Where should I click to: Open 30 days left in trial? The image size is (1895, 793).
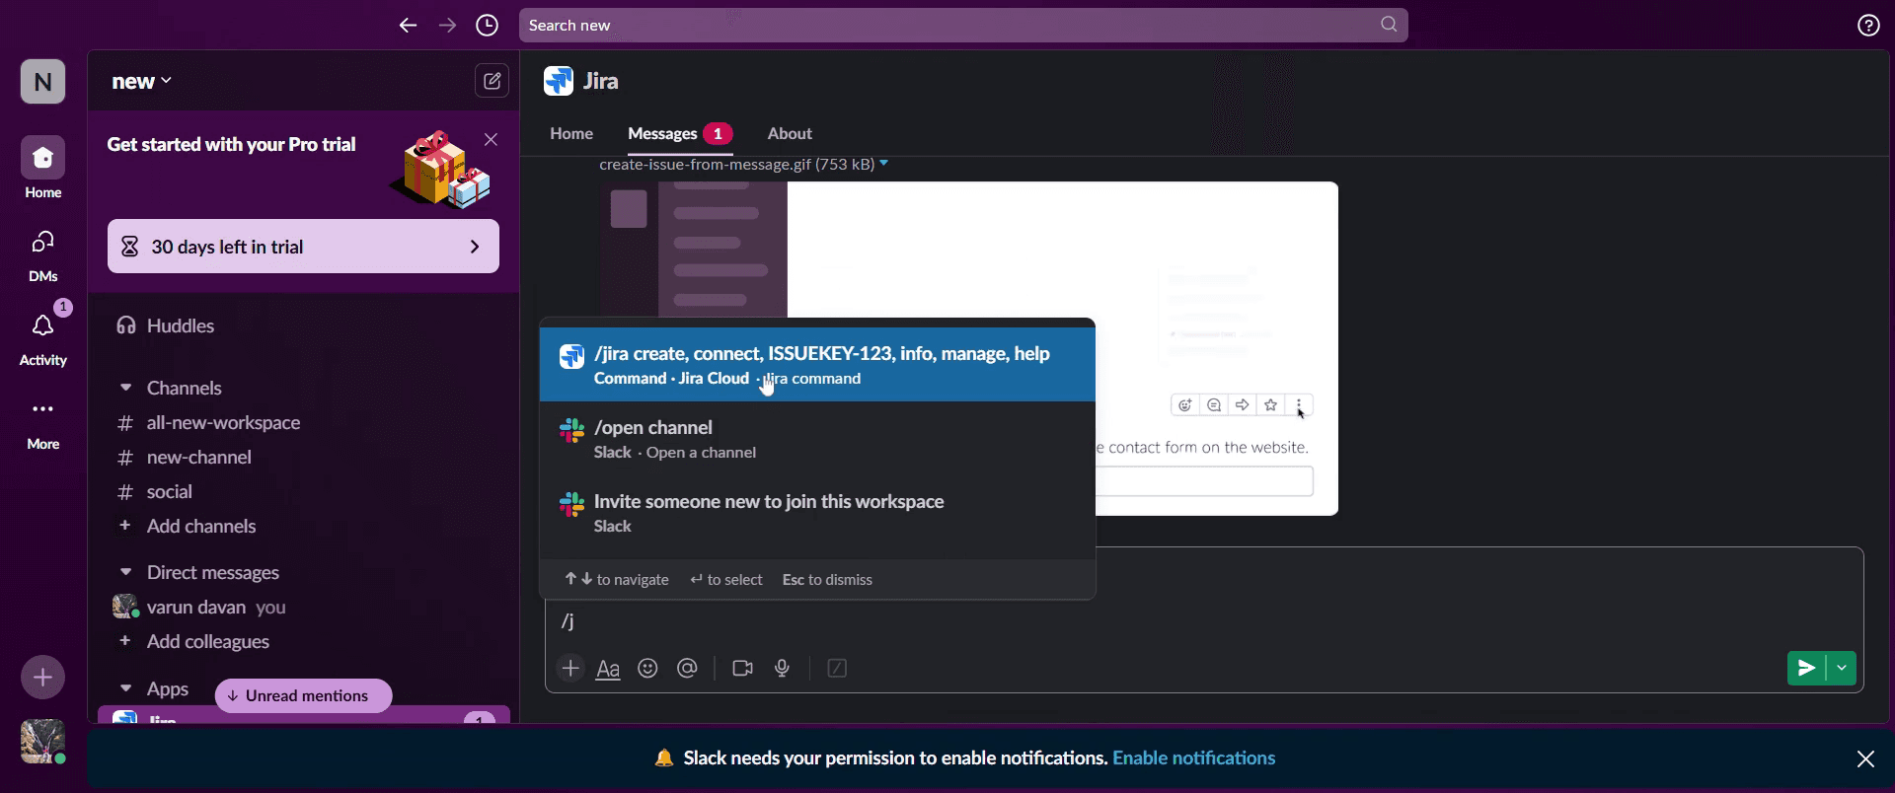[x=303, y=247]
